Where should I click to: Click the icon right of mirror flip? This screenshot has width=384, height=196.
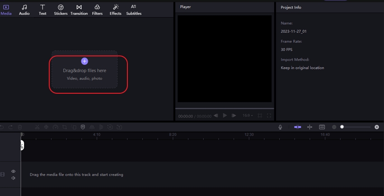tap(101, 127)
